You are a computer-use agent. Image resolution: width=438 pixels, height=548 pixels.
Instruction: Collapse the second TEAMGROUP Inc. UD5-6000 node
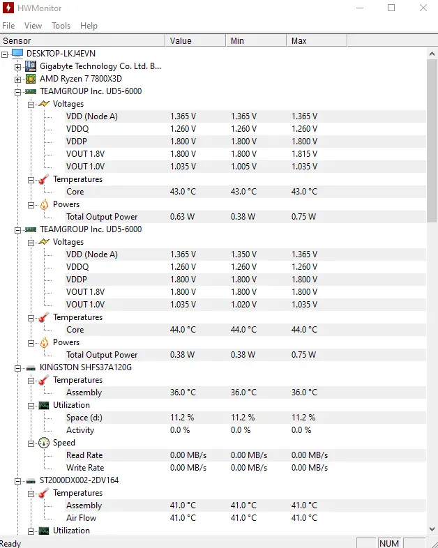tap(17, 230)
